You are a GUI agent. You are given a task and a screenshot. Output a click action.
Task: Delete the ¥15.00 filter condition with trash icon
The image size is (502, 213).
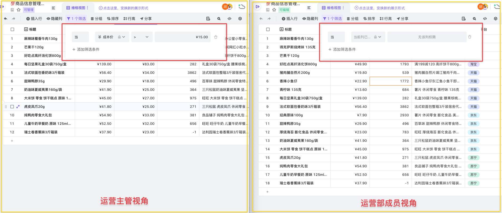(216, 37)
